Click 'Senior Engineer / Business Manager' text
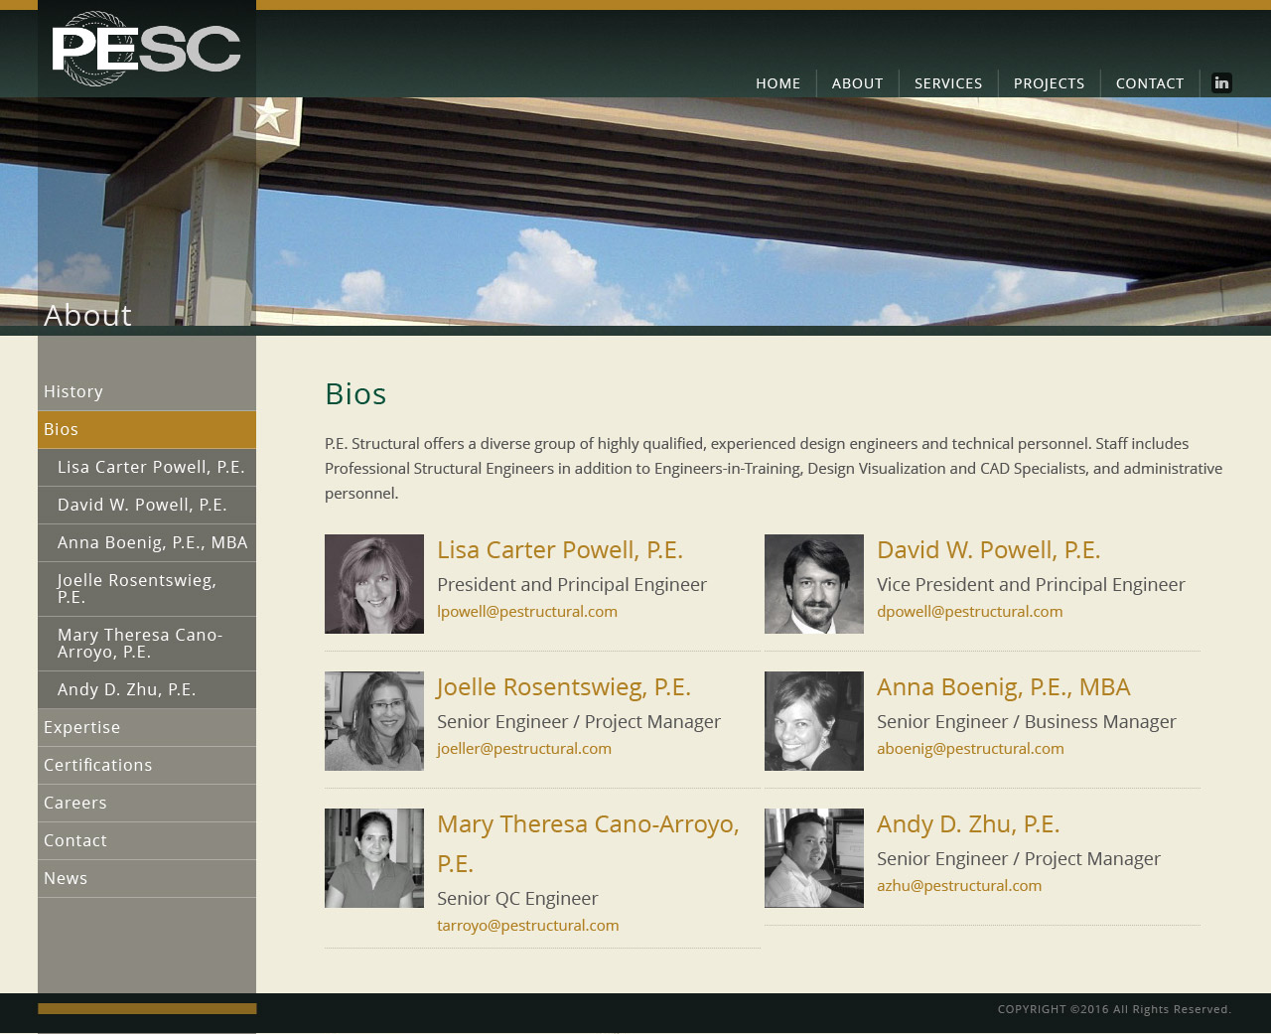This screenshot has width=1271, height=1034. point(1027,722)
